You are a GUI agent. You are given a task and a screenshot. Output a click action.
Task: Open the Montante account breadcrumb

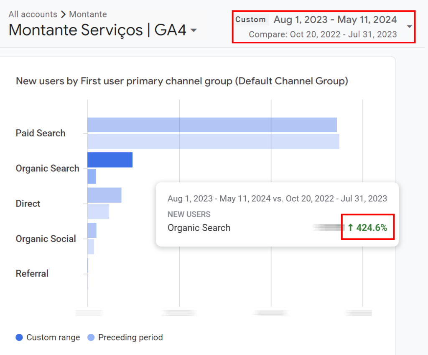coord(88,14)
